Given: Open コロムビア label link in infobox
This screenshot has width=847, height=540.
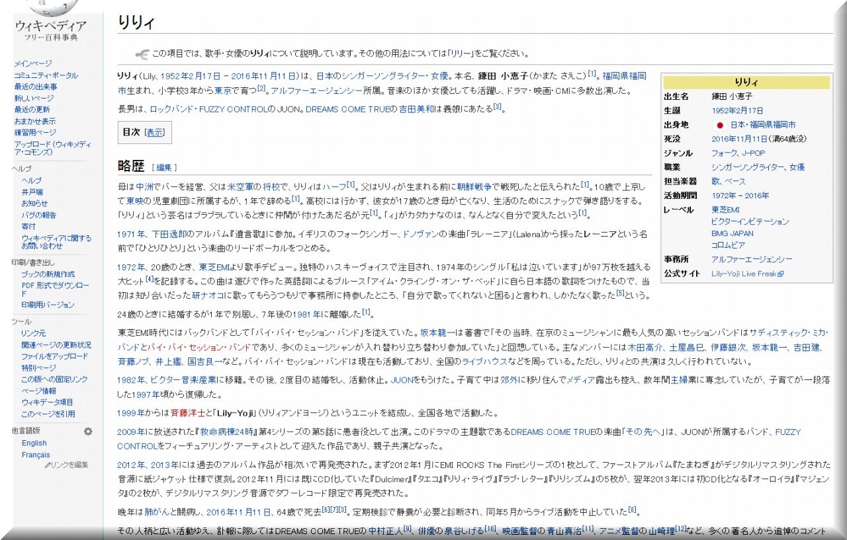Looking at the screenshot, I should click(x=728, y=245).
